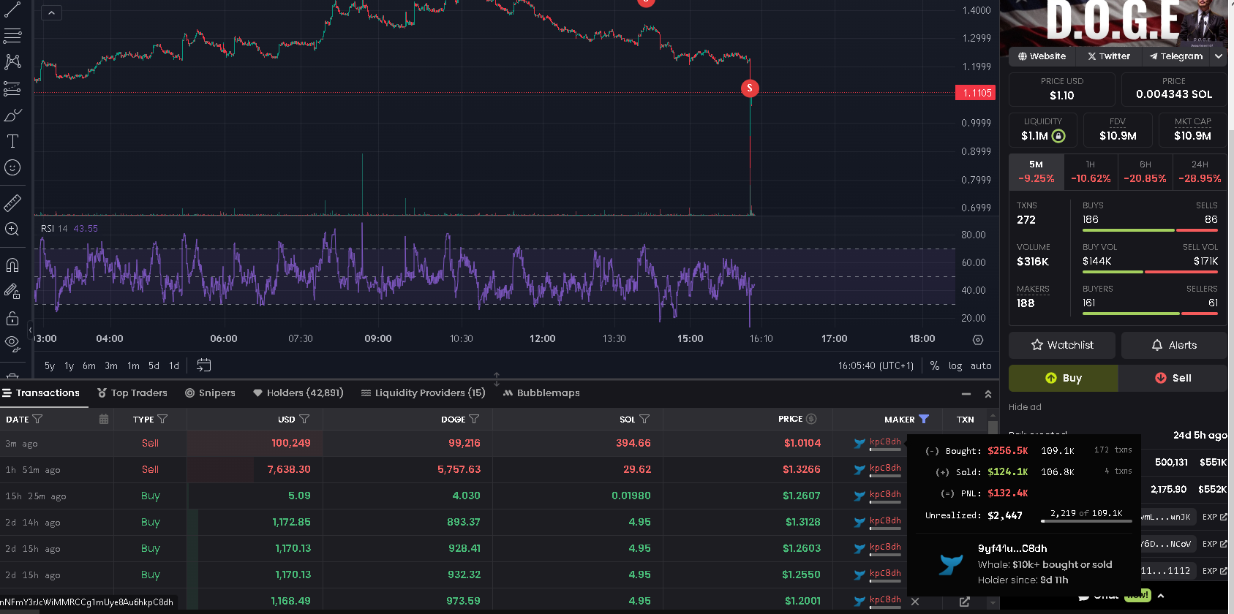
Task: Open the Top Traders tab
Action: click(x=132, y=393)
